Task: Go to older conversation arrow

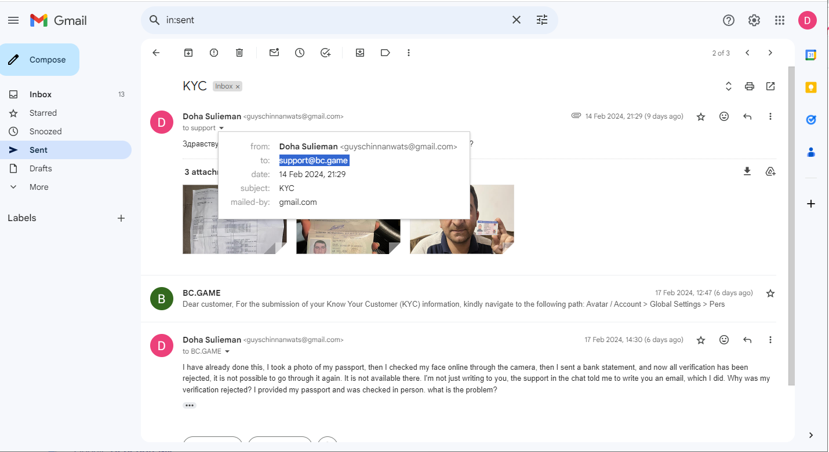Action: (770, 53)
